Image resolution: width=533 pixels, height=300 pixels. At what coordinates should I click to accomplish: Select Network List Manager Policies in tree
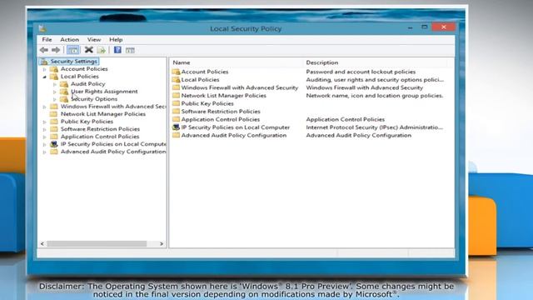103,114
